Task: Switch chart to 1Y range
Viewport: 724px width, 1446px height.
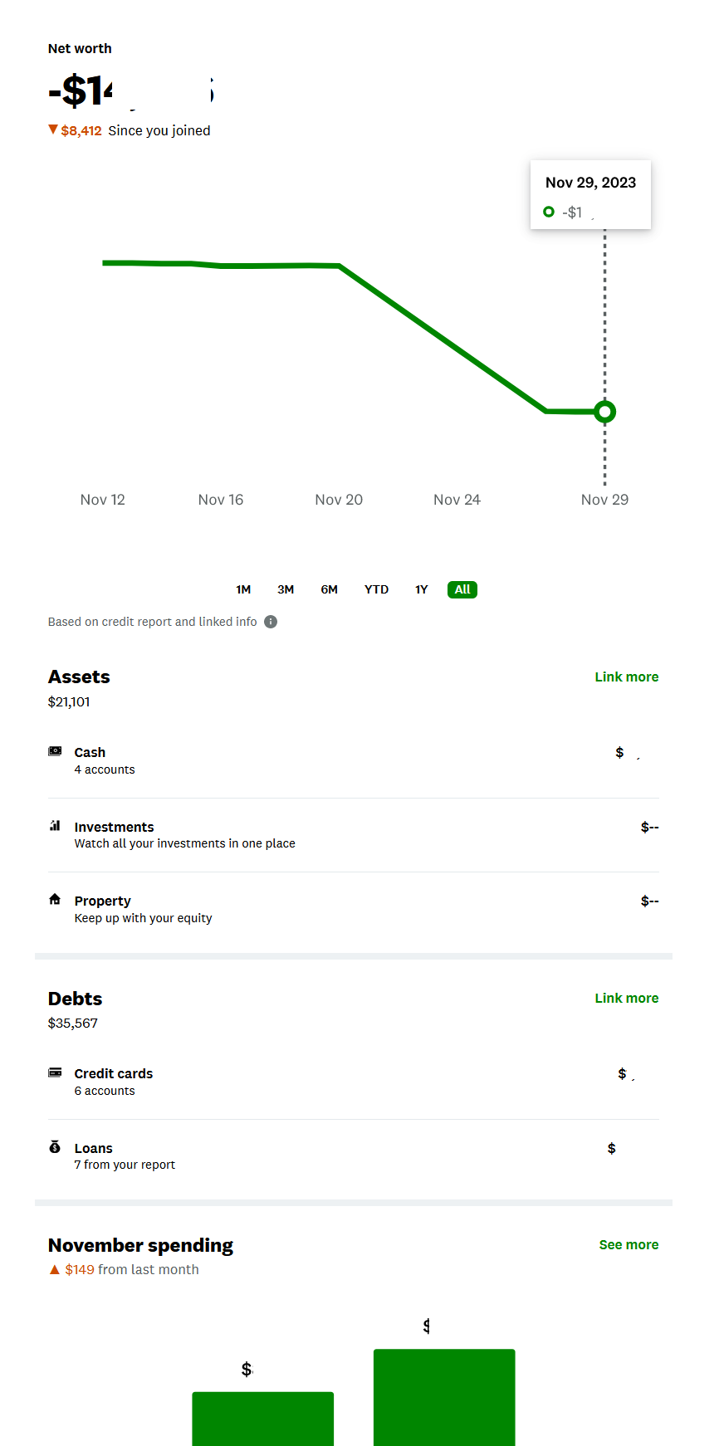Action: tap(422, 589)
